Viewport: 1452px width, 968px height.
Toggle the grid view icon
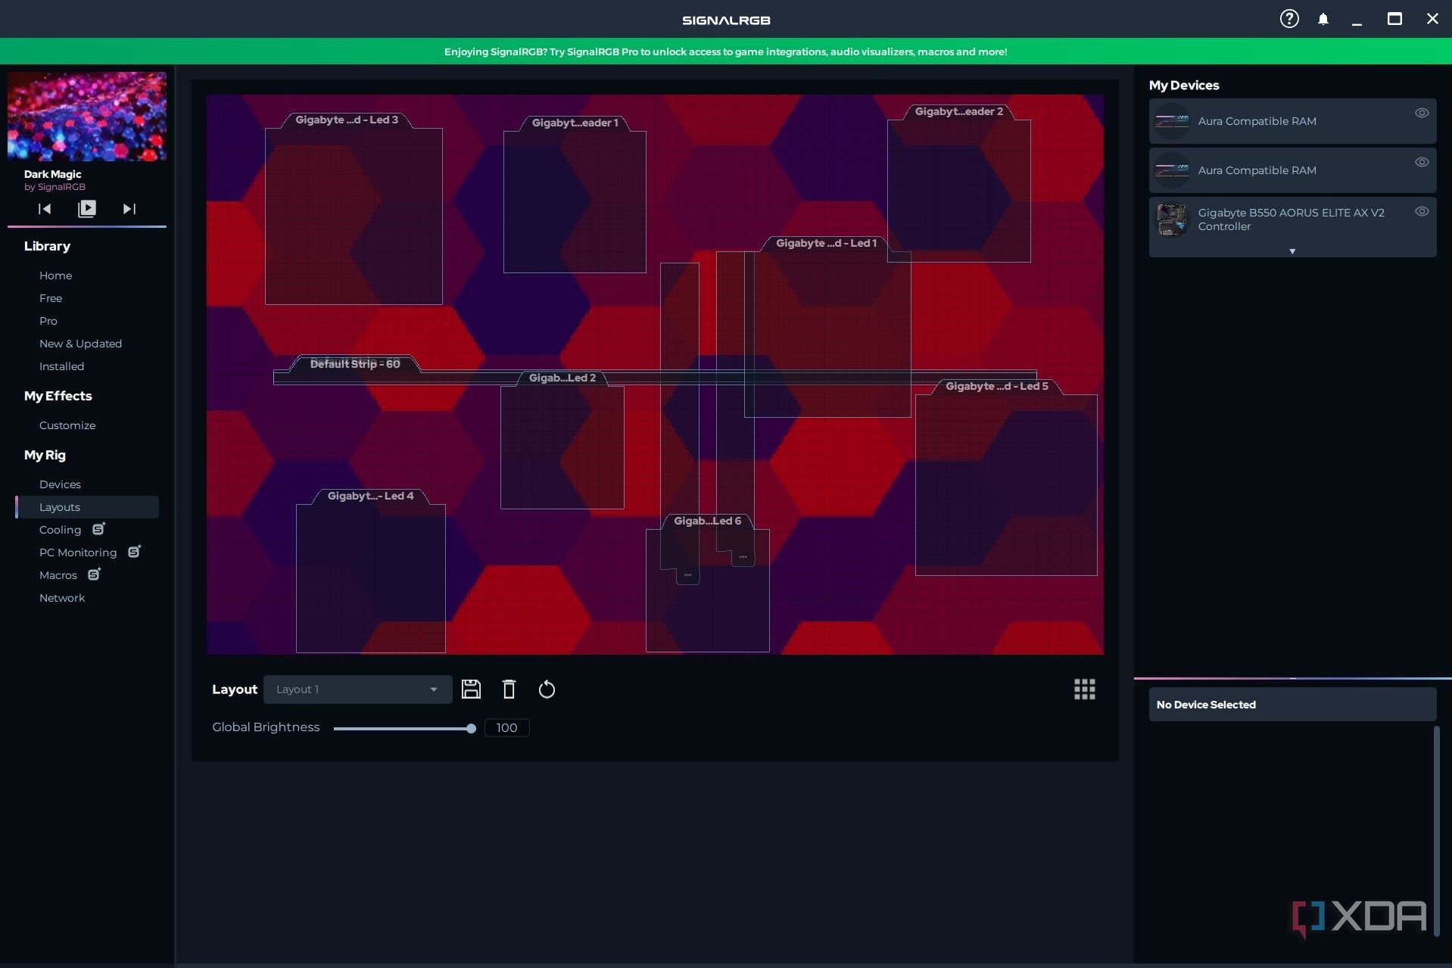pyautogui.click(x=1084, y=689)
